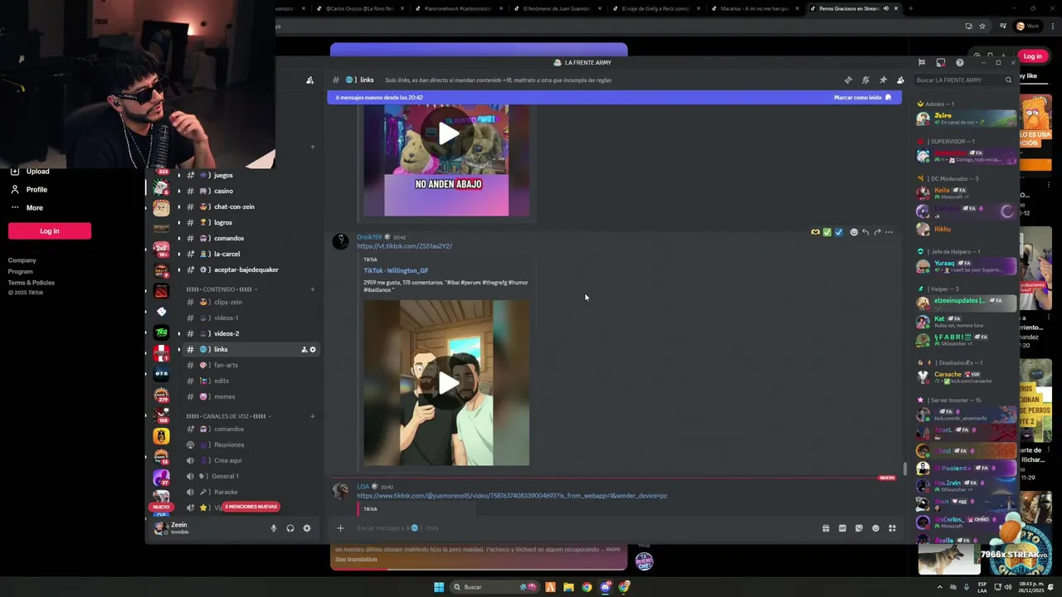Open Discord help question-mark icon
1062x597 pixels.
click(x=959, y=62)
